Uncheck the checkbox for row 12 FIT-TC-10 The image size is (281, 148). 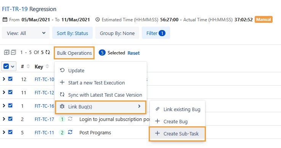coord(10,79)
